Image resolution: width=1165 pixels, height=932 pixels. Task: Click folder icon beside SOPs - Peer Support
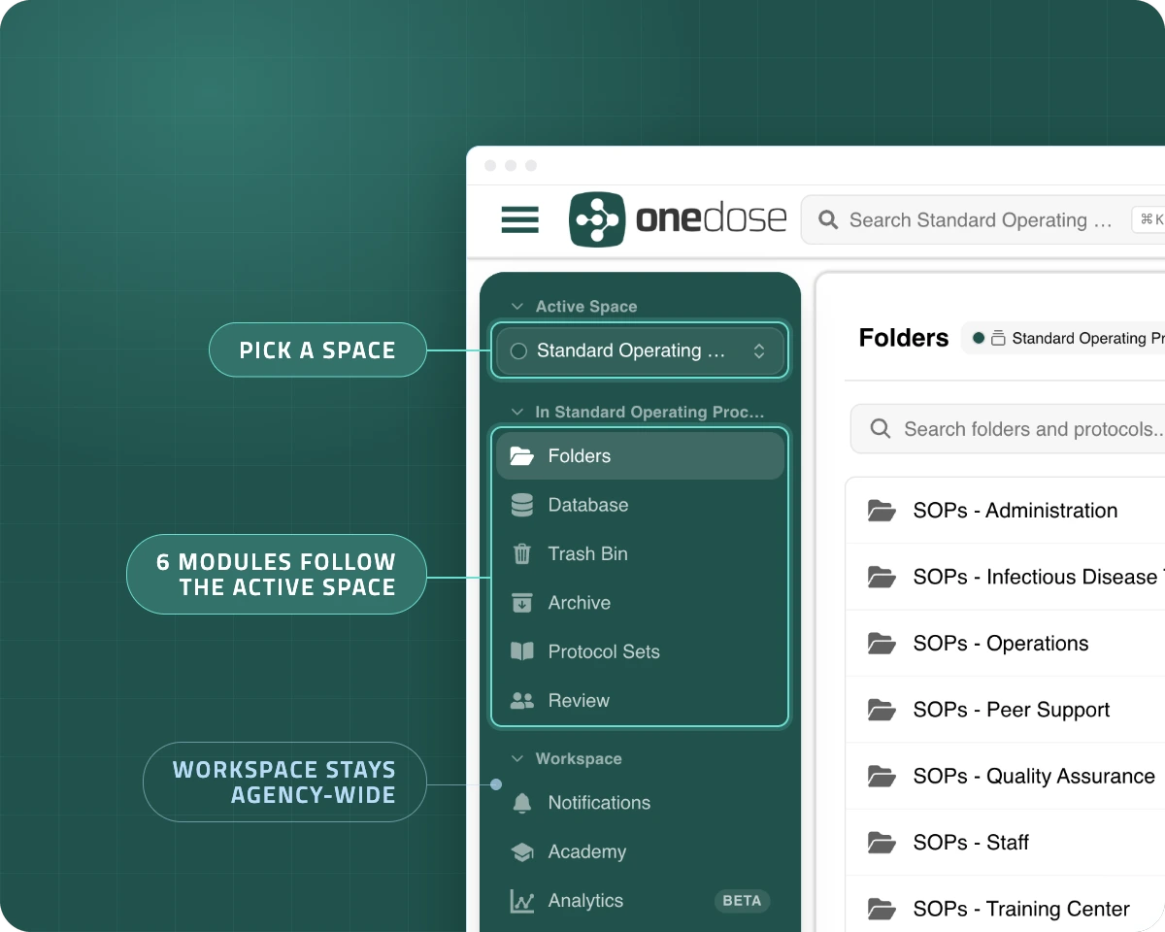(x=882, y=710)
